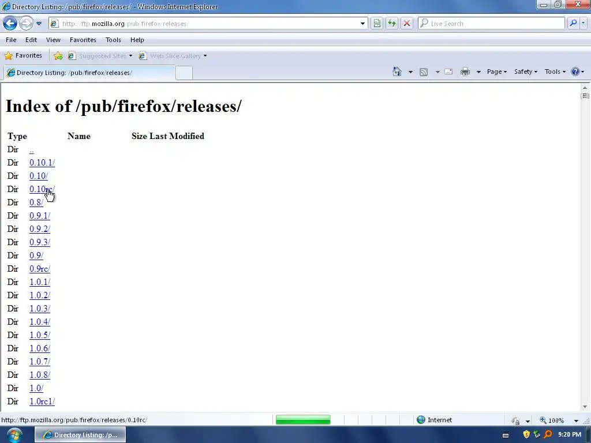Click the Read Mail icon
This screenshot has height=443, width=591.
tap(448, 72)
